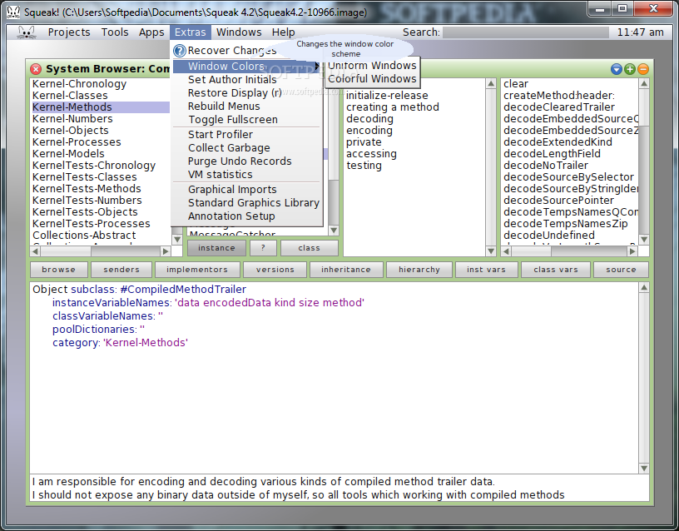Screen dimensions: 679x531
Task: Collapse System Browser with orange minus icon
Action: (643, 69)
